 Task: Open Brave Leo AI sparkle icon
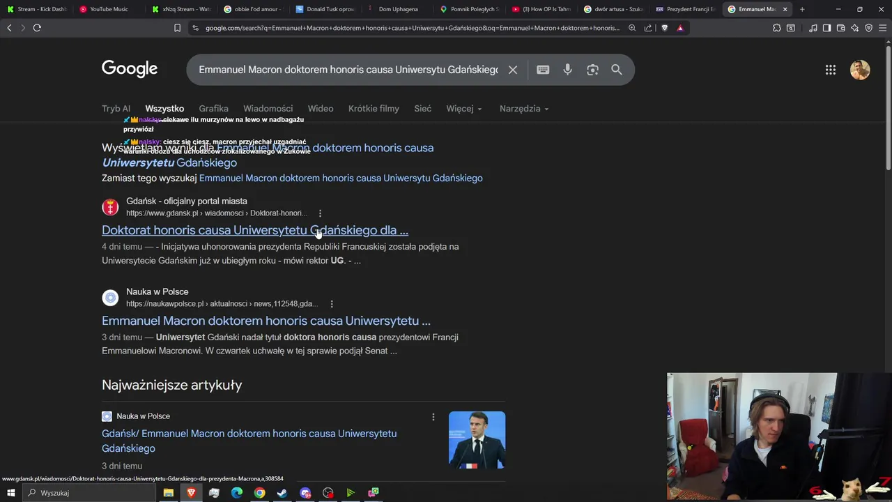[x=855, y=28]
